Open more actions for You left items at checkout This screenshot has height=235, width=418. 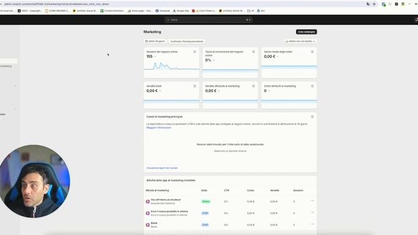[x=312, y=200]
